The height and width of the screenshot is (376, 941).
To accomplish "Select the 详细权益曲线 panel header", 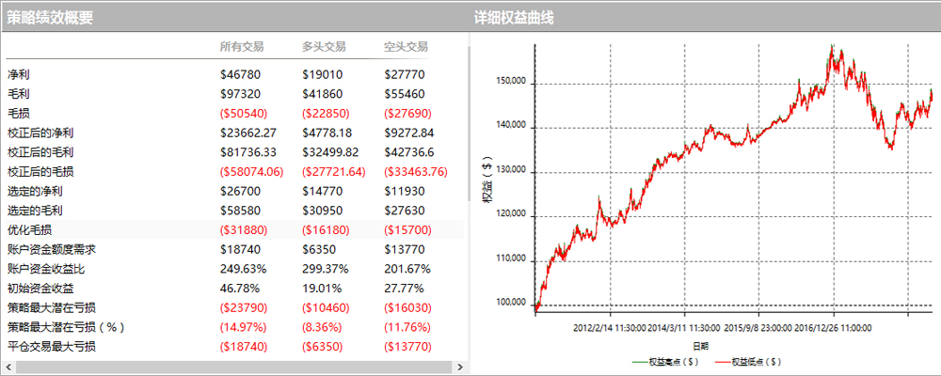I will click(x=514, y=17).
